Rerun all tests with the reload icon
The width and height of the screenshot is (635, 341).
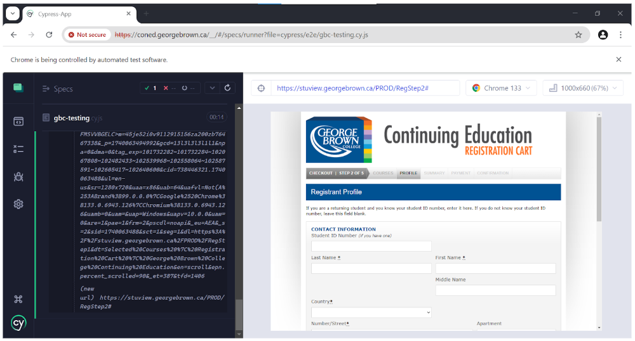coord(227,87)
